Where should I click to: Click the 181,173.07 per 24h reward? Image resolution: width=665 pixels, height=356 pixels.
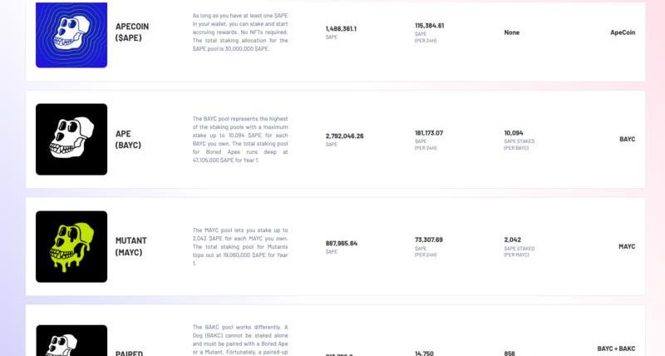click(429, 133)
